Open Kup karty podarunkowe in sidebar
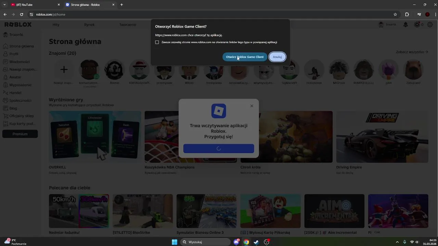Viewport: 438px width, 246px height. 19,124
